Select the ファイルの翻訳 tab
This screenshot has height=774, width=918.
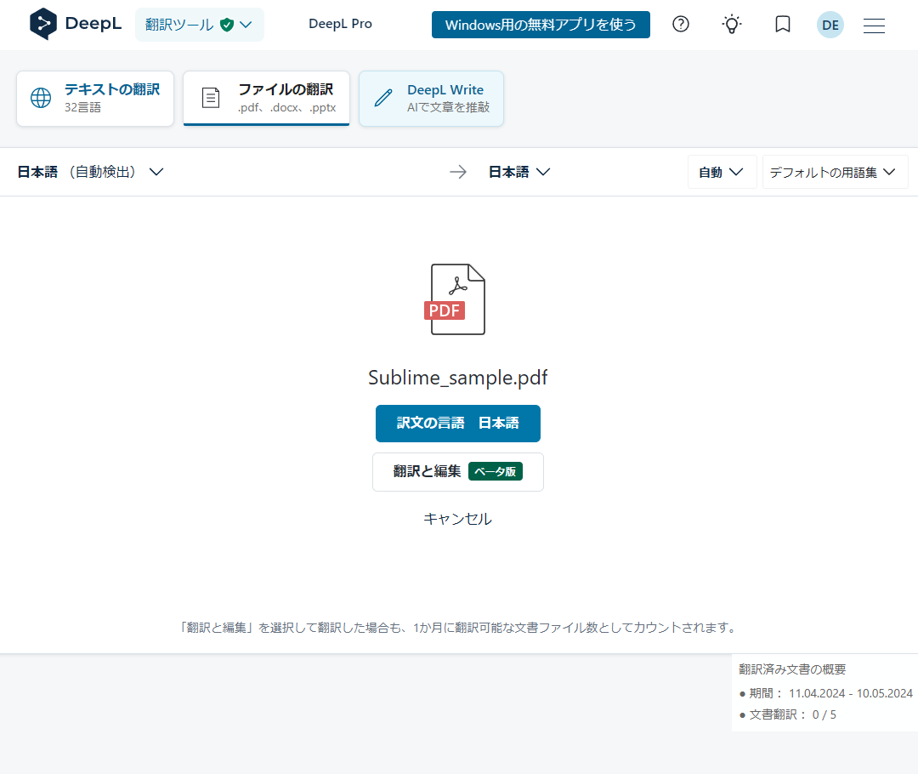point(266,98)
